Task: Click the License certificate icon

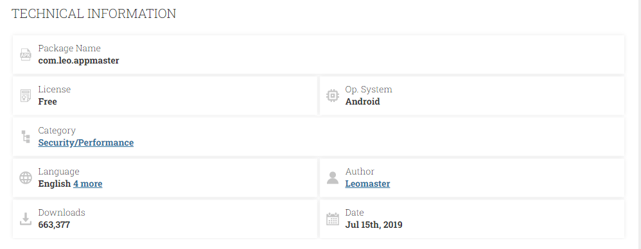Action: (26, 96)
